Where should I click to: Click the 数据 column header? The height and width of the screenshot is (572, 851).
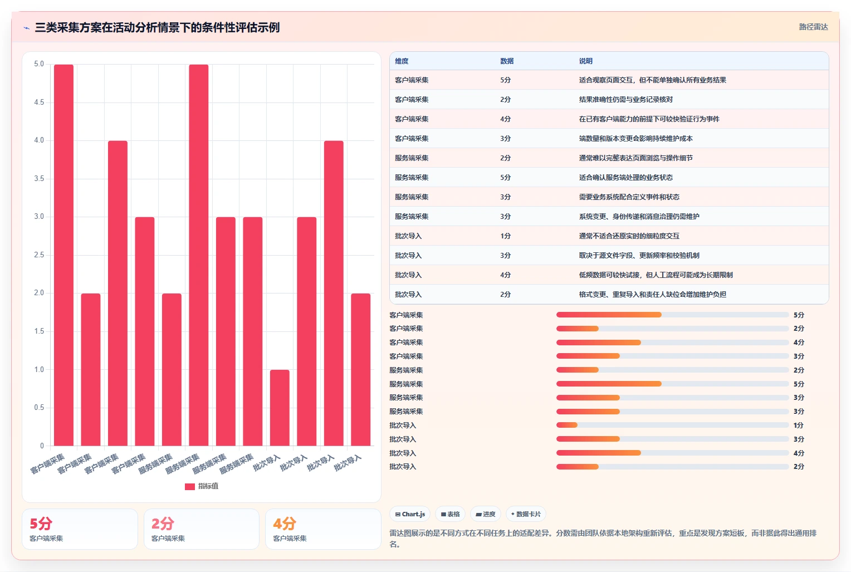tap(507, 61)
